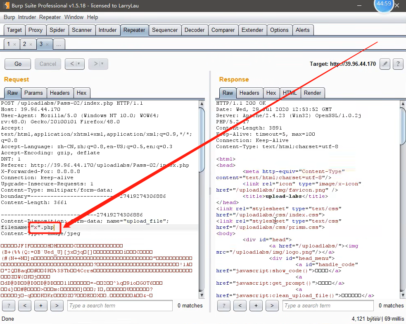Focus the response search term field
Screen dimensions: 406x324
coord(328,305)
